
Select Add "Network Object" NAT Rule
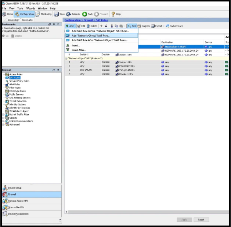tap(101, 36)
